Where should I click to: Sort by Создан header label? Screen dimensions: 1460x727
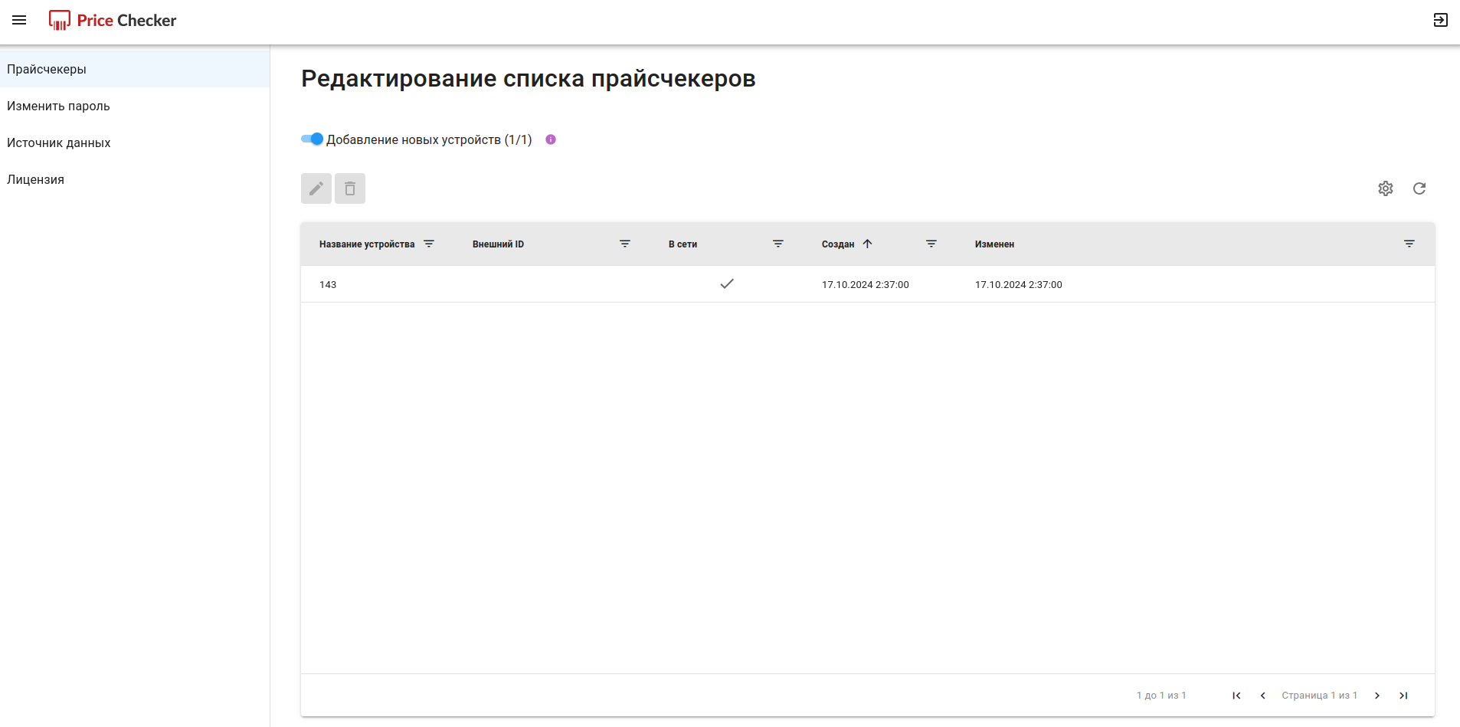pos(838,244)
